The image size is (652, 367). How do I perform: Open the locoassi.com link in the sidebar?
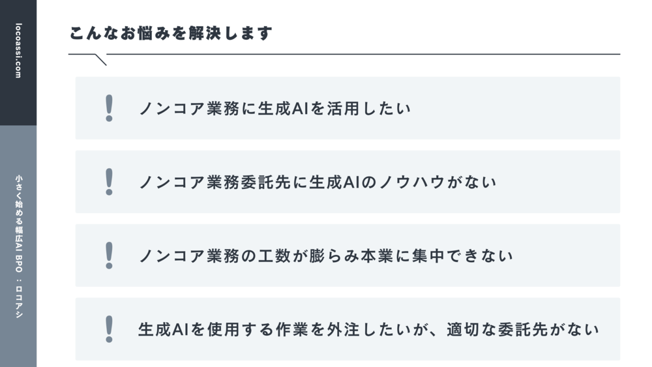[18, 51]
